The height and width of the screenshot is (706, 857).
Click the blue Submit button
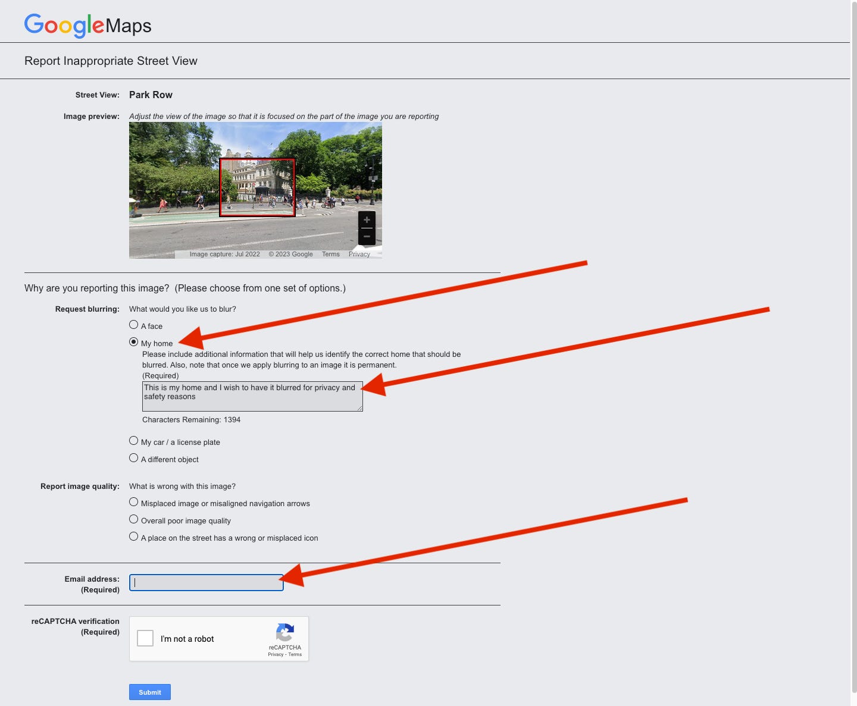tap(150, 692)
